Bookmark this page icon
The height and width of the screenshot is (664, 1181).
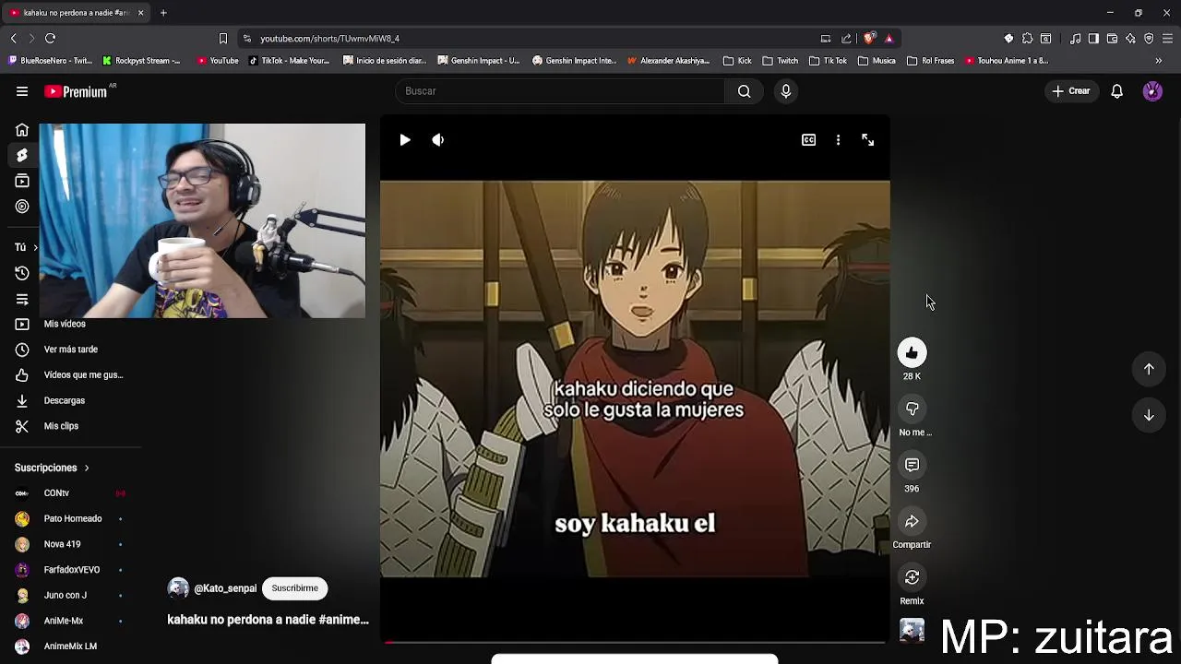tap(222, 39)
